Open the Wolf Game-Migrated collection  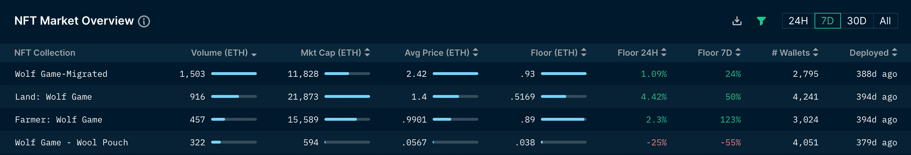click(61, 74)
